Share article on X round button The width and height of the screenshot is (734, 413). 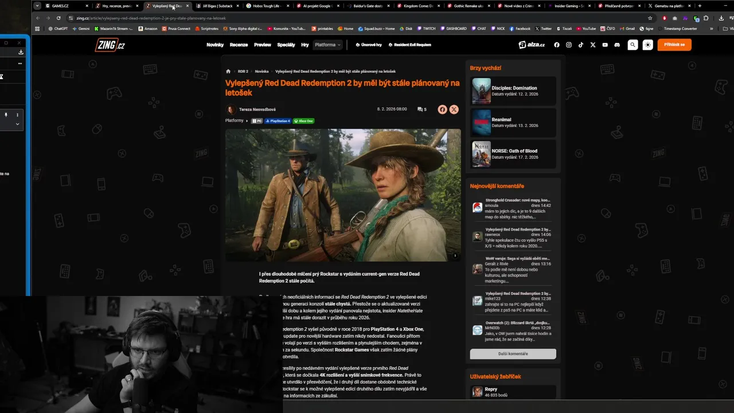pos(454,110)
